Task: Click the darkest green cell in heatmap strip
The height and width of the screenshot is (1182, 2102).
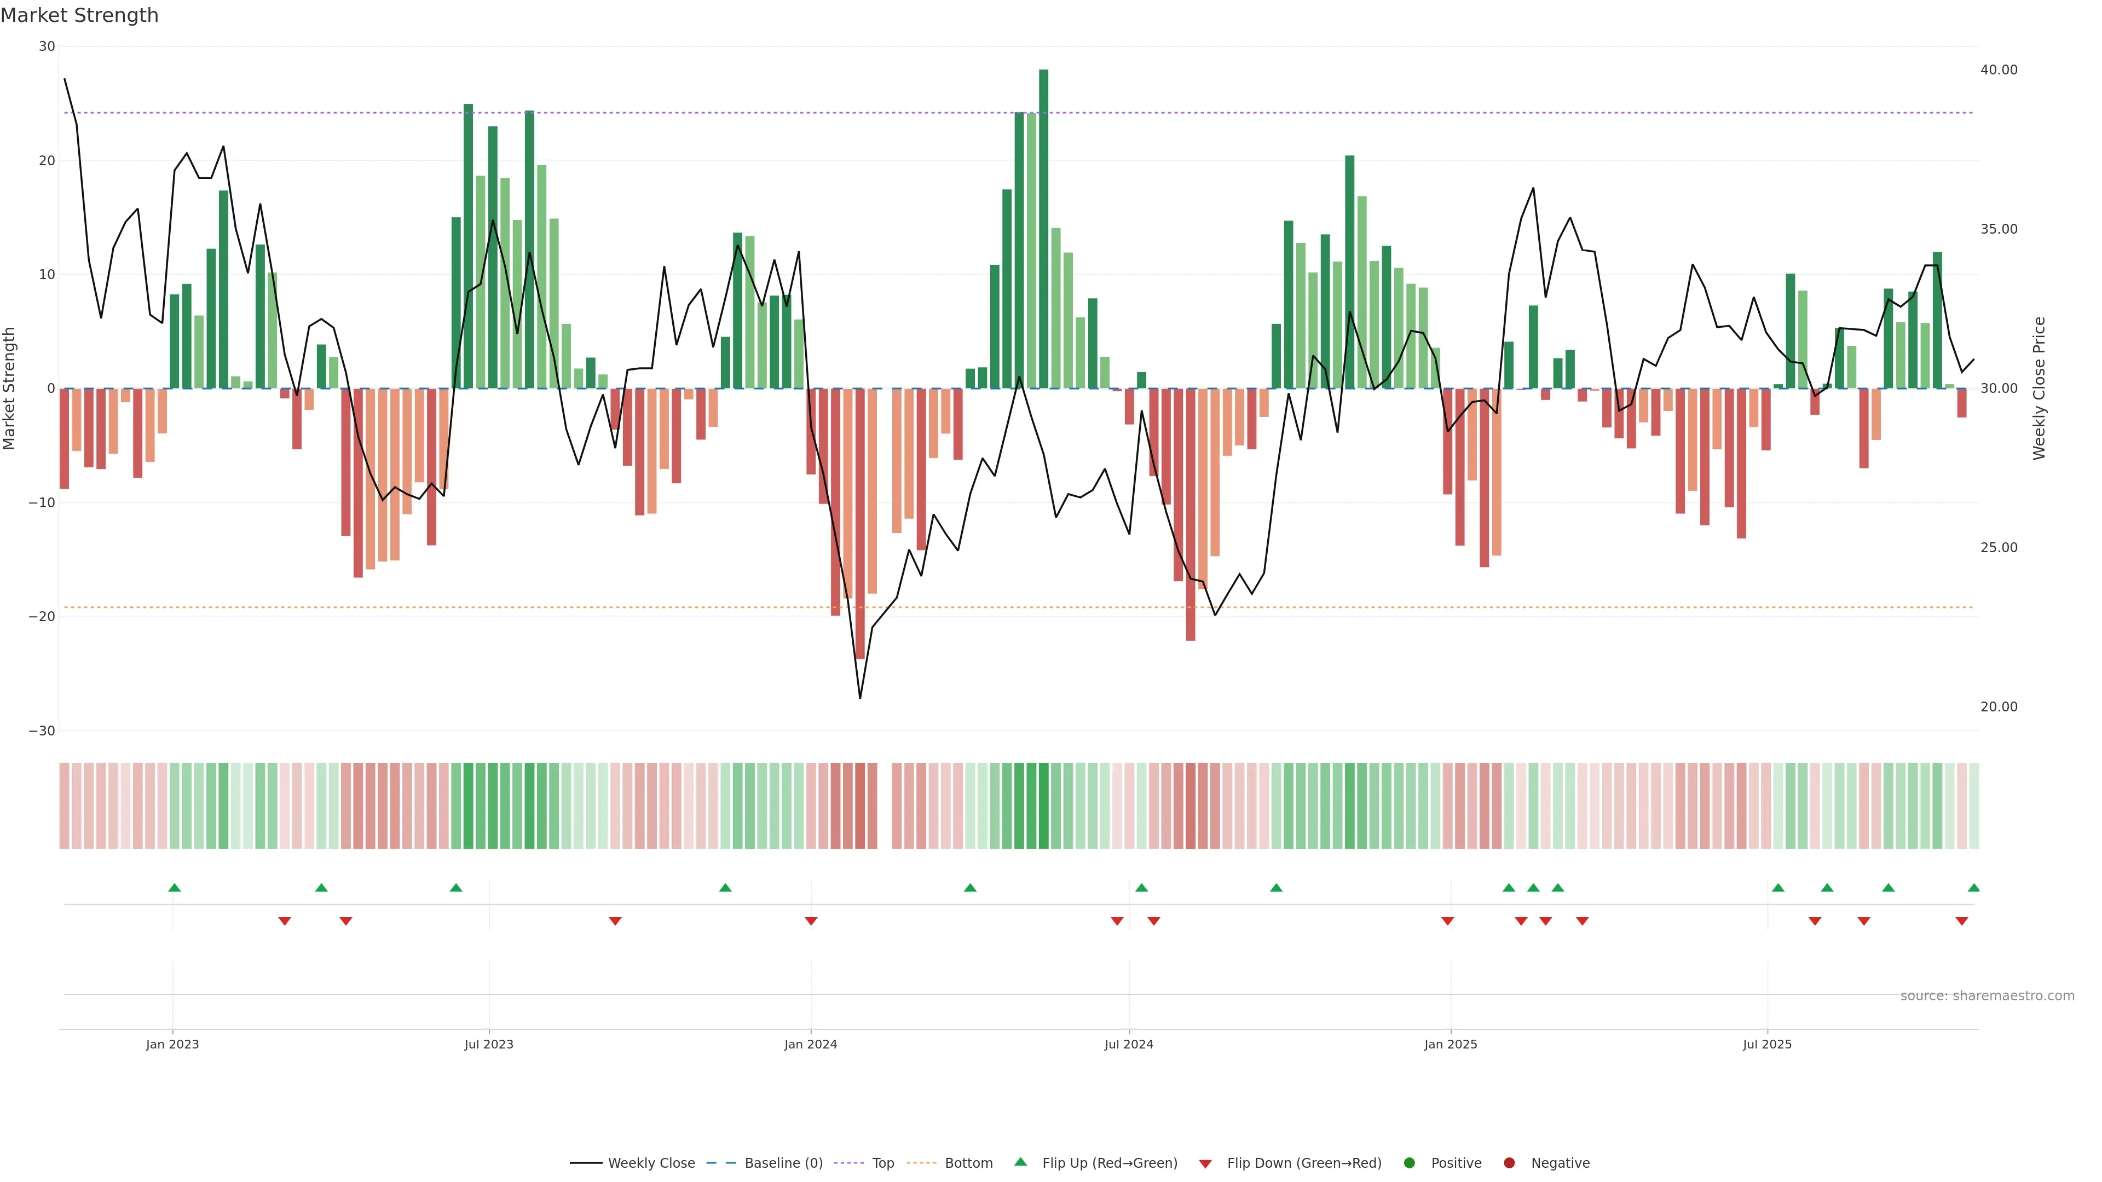Action: click(x=1043, y=806)
